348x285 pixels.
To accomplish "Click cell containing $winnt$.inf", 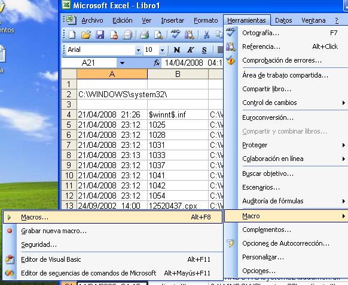I will tap(178, 114).
